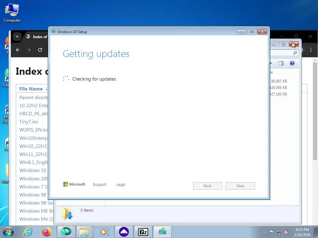Open 7-Zip from the taskbar
318x238 pixels.
pyautogui.click(x=143, y=232)
